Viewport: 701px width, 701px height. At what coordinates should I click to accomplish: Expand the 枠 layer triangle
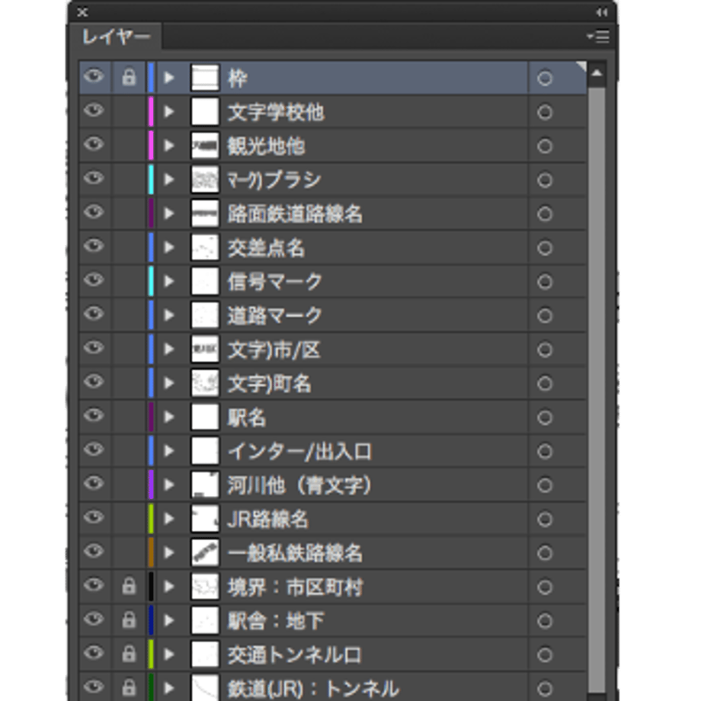[x=169, y=78]
